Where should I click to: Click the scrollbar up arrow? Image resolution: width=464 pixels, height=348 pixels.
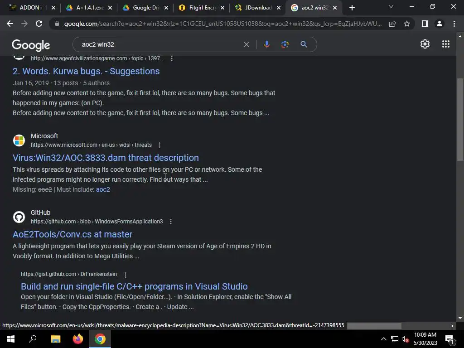(460, 36)
